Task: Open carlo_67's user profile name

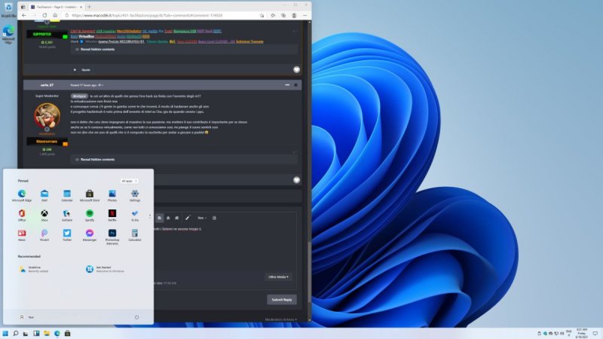Action: coord(47,84)
